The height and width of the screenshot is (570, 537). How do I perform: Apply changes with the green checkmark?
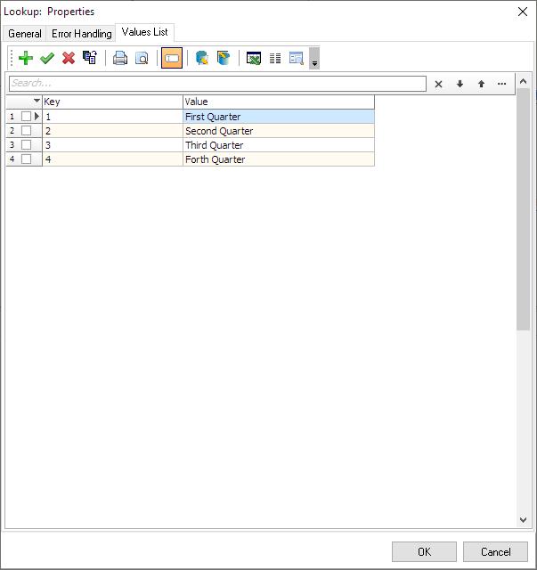coord(47,58)
